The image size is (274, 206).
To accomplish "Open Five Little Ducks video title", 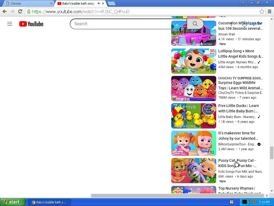I will tap(238, 108).
